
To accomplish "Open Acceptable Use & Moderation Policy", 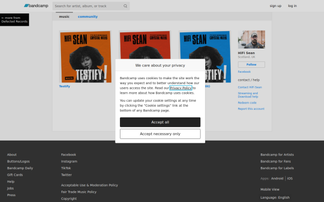I will 90,185.
